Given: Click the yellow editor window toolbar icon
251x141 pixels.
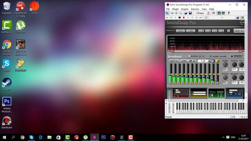Looking at the screenshot, I should pos(223,13).
